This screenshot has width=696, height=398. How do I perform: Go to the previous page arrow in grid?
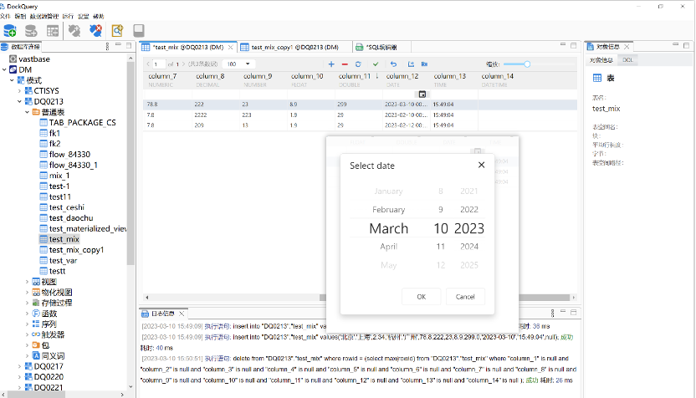coord(148,64)
